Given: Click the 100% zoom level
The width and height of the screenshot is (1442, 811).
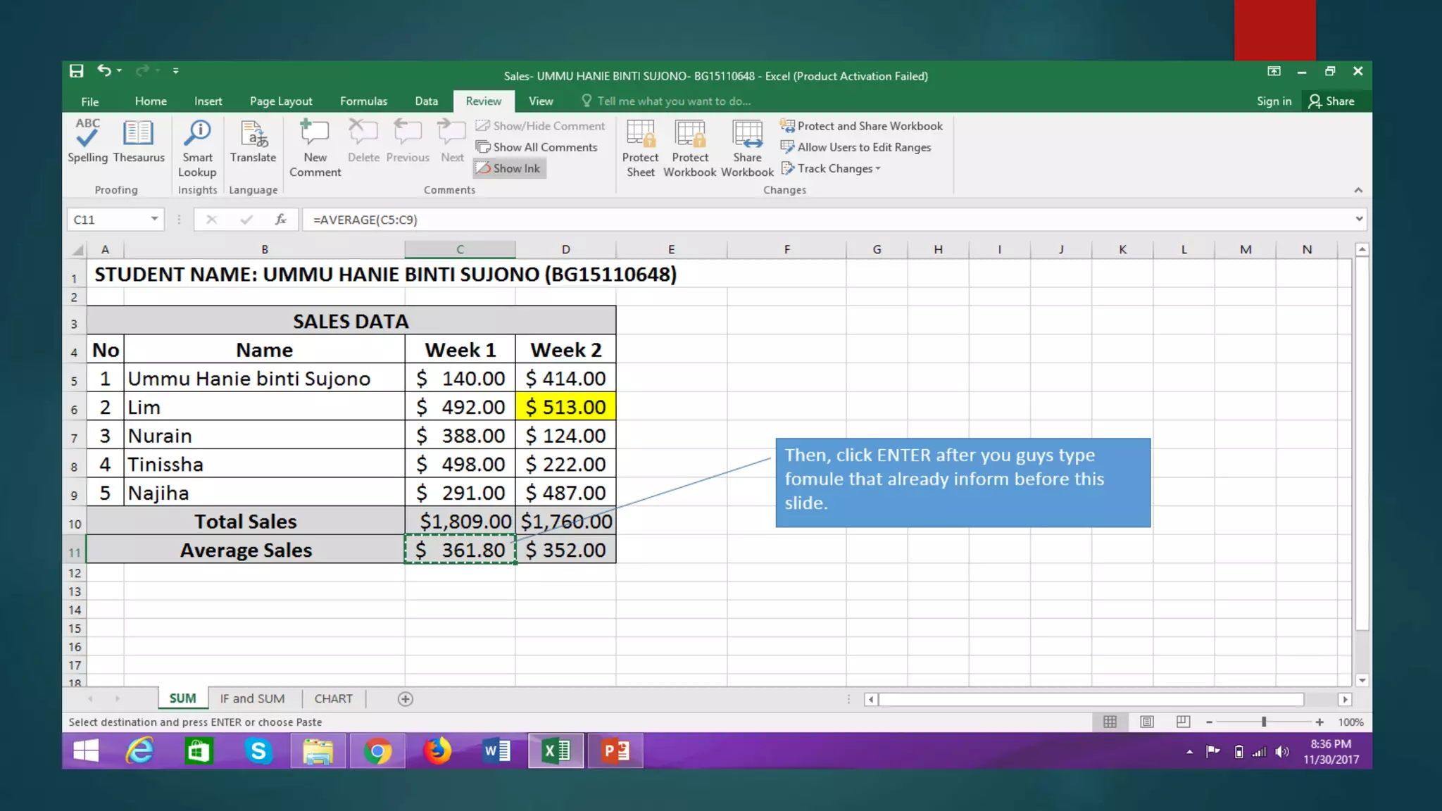Looking at the screenshot, I should click(x=1350, y=722).
